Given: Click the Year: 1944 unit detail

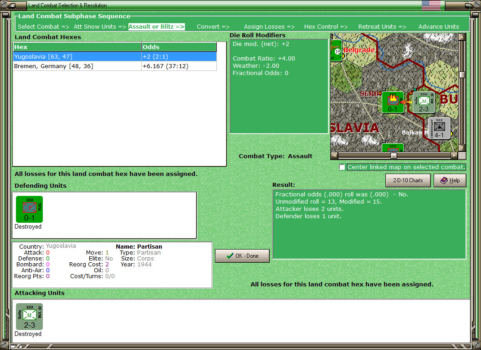Looking at the screenshot, I should point(136,264).
